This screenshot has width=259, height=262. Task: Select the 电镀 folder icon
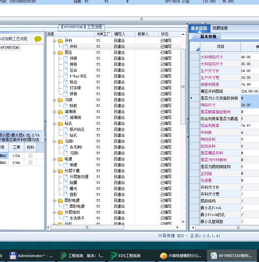[60, 159]
